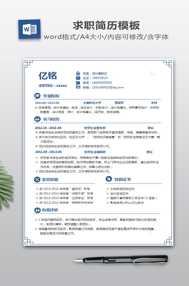The image size is (189, 286).
Task: Click the title 求职简历模板
Action: [x=106, y=25]
